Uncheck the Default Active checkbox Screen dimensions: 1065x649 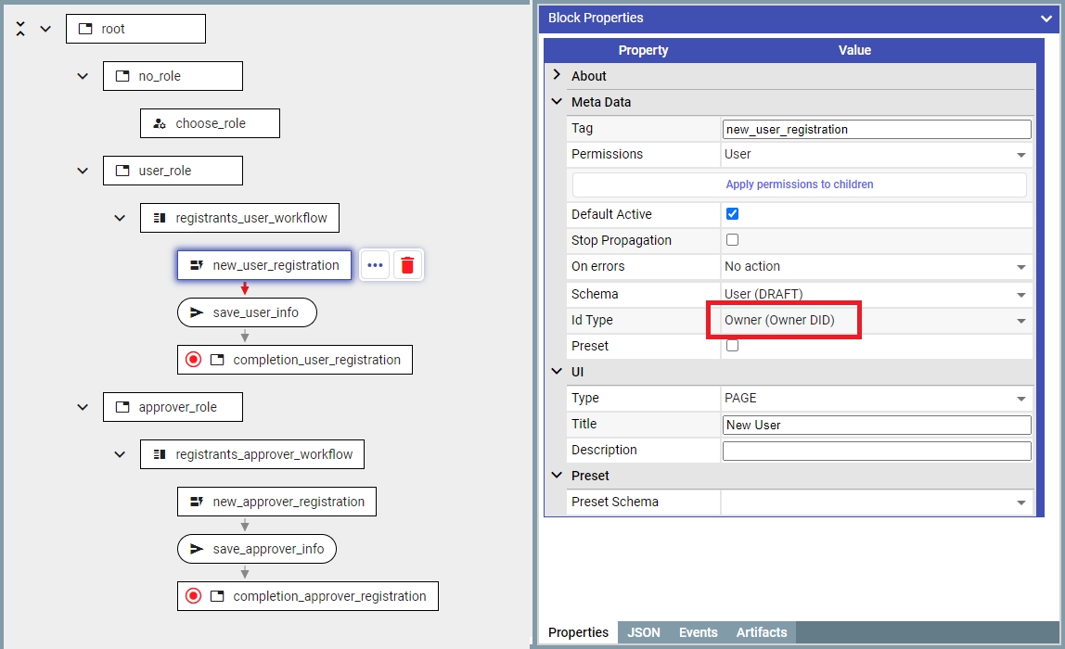tap(732, 214)
